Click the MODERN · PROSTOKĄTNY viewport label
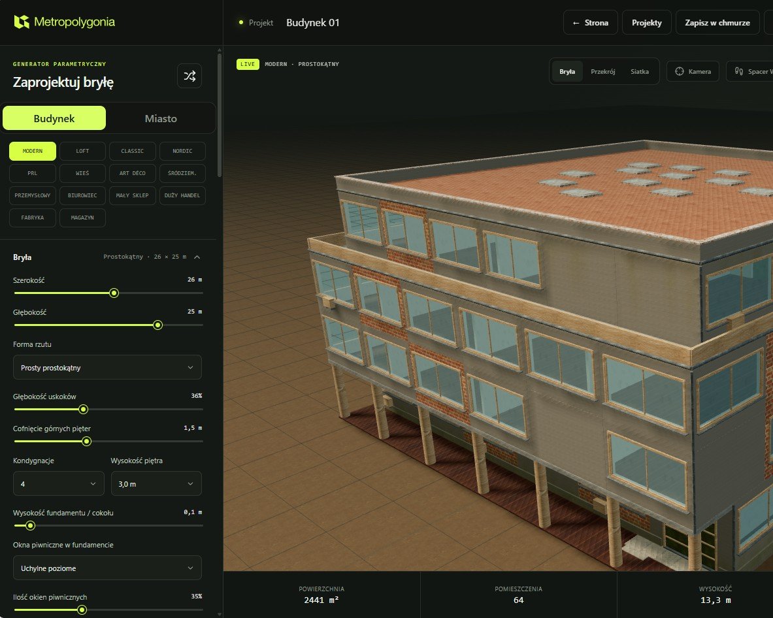 (x=302, y=64)
